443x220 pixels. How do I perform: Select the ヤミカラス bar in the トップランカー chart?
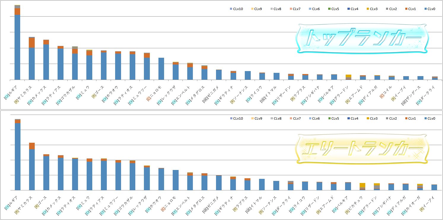(x=32, y=58)
